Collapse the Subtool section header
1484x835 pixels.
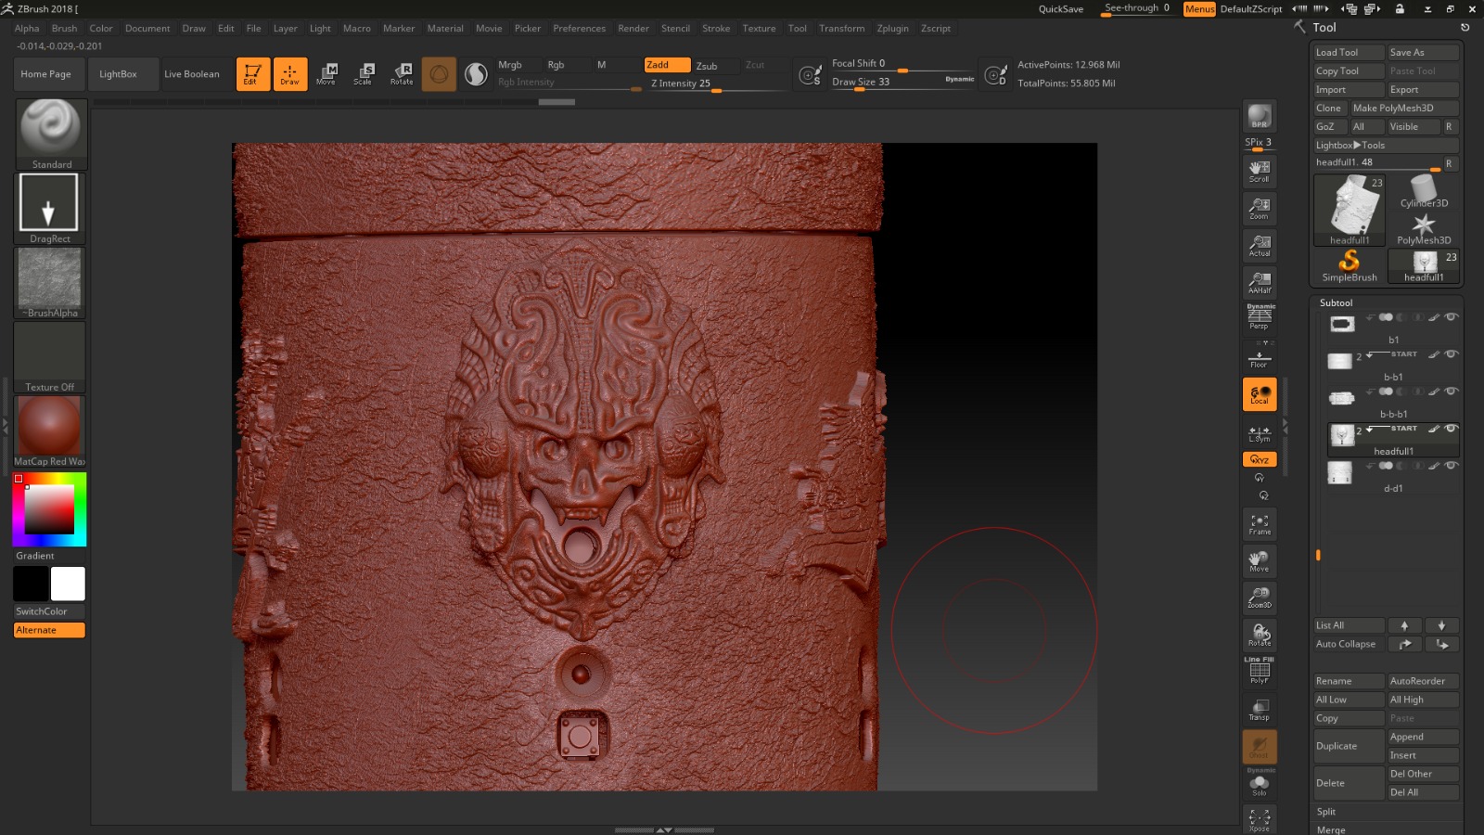(1336, 303)
